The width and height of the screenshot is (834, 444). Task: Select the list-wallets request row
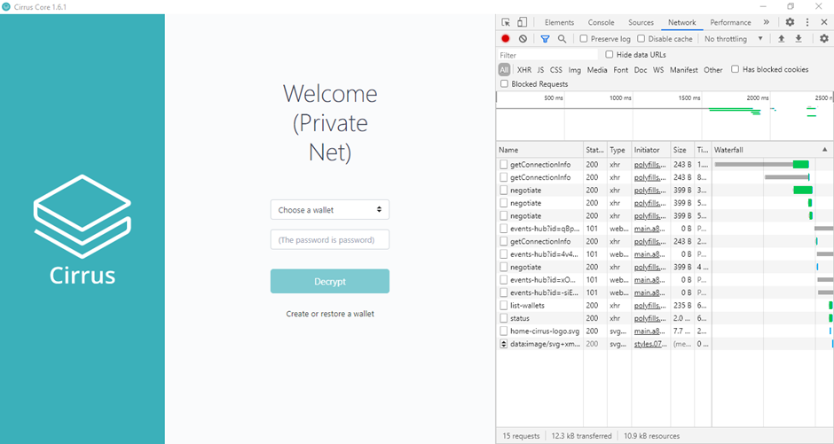(x=665, y=306)
